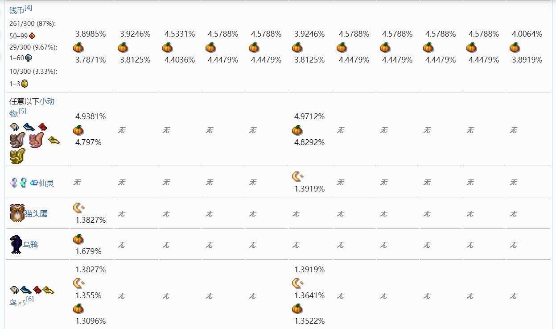Viewport: 556px width, 329px height.
Task: Open the 钱币 link
Action: [x=16, y=10]
